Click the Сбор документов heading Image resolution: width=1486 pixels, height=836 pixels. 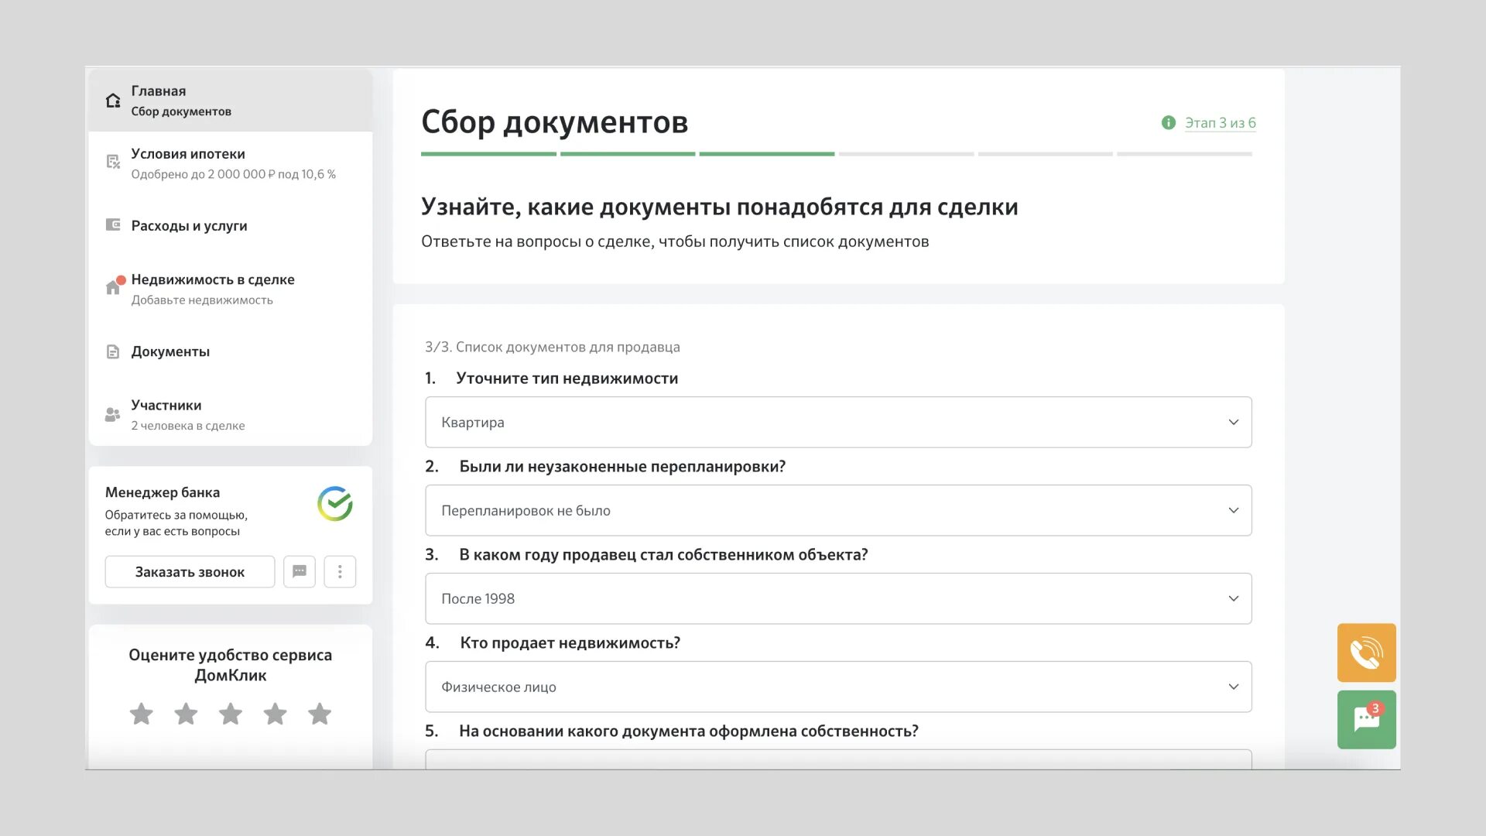(x=554, y=122)
